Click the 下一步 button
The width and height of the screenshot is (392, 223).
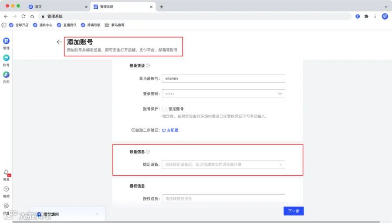[x=294, y=211]
